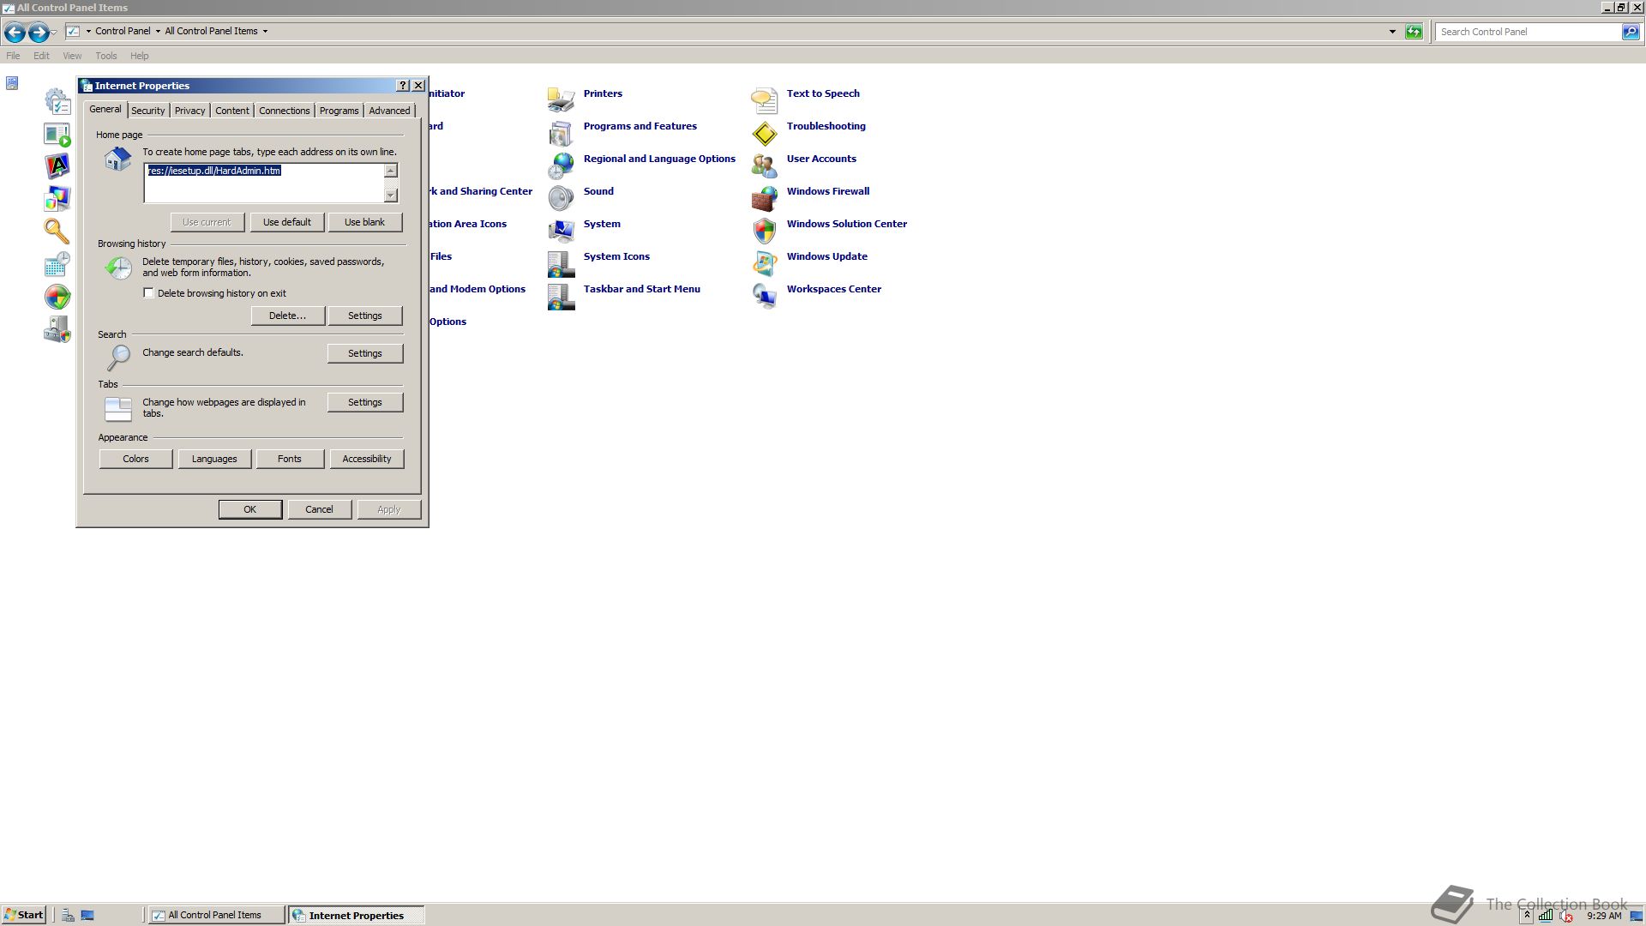
Task: Click the Use default home page button
Action: (287, 222)
